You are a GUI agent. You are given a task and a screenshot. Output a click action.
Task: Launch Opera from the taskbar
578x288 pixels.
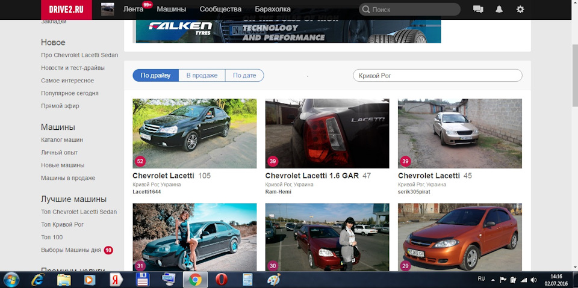click(x=221, y=280)
